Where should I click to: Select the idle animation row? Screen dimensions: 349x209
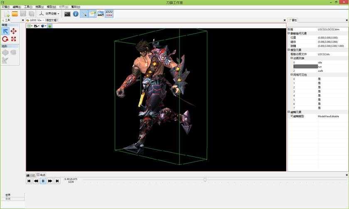[320, 62]
